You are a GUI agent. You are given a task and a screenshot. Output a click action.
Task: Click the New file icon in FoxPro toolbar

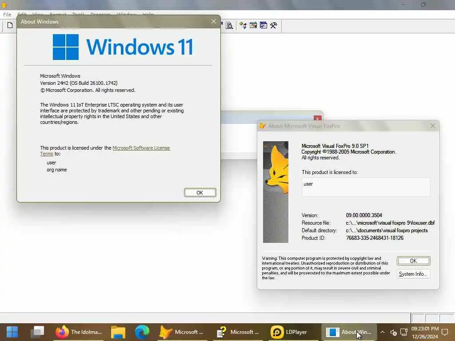click(x=10, y=25)
